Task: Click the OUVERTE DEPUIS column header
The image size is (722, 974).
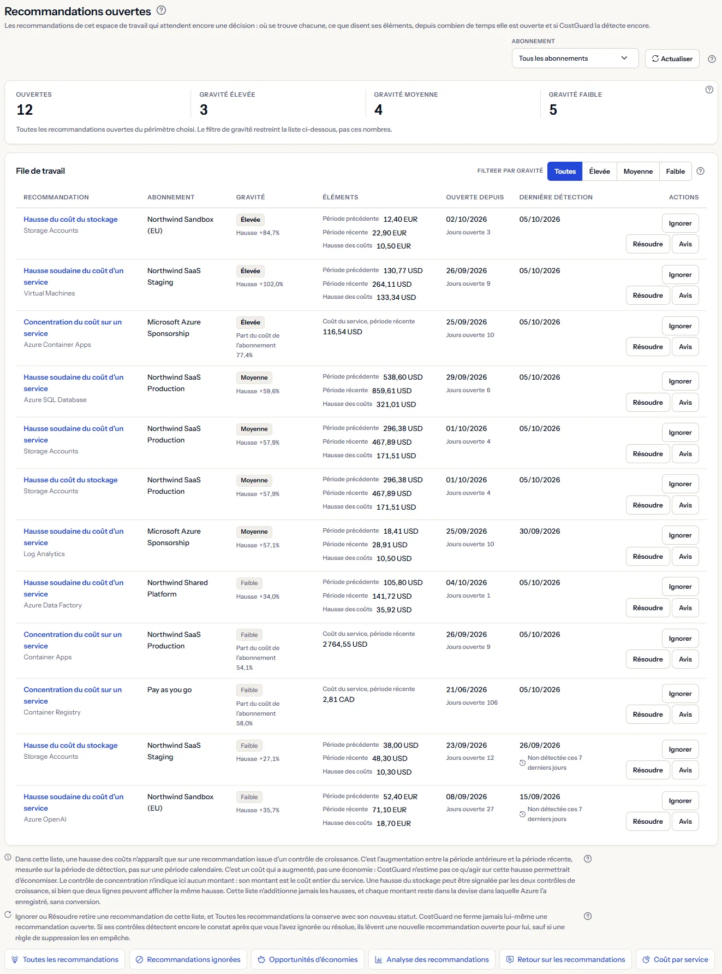Action: click(x=475, y=197)
